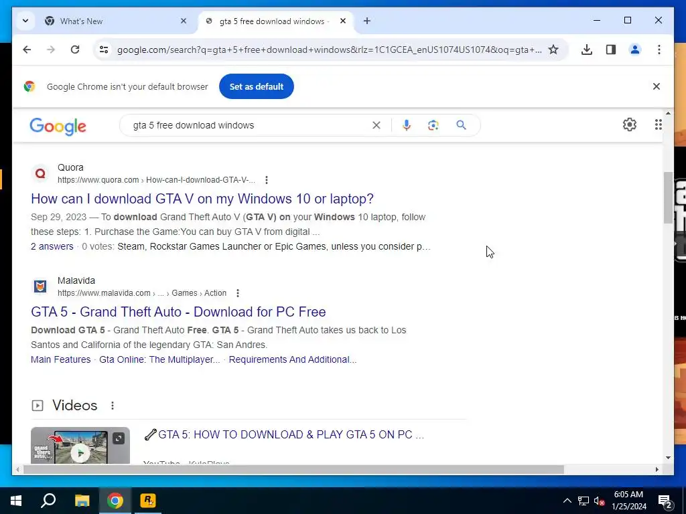Play the GTA 5 video thumbnail
This screenshot has height=514, width=686.
[x=80, y=445]
